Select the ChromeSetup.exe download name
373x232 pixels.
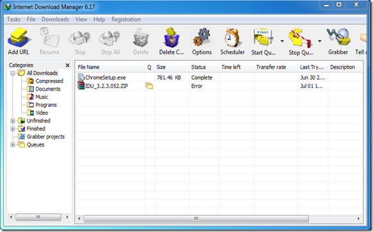pyautogui.click(x=106, y=77)
